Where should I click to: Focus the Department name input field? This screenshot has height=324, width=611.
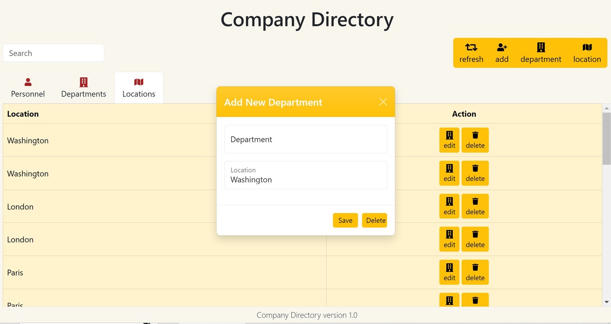click(x=305, y=139)
